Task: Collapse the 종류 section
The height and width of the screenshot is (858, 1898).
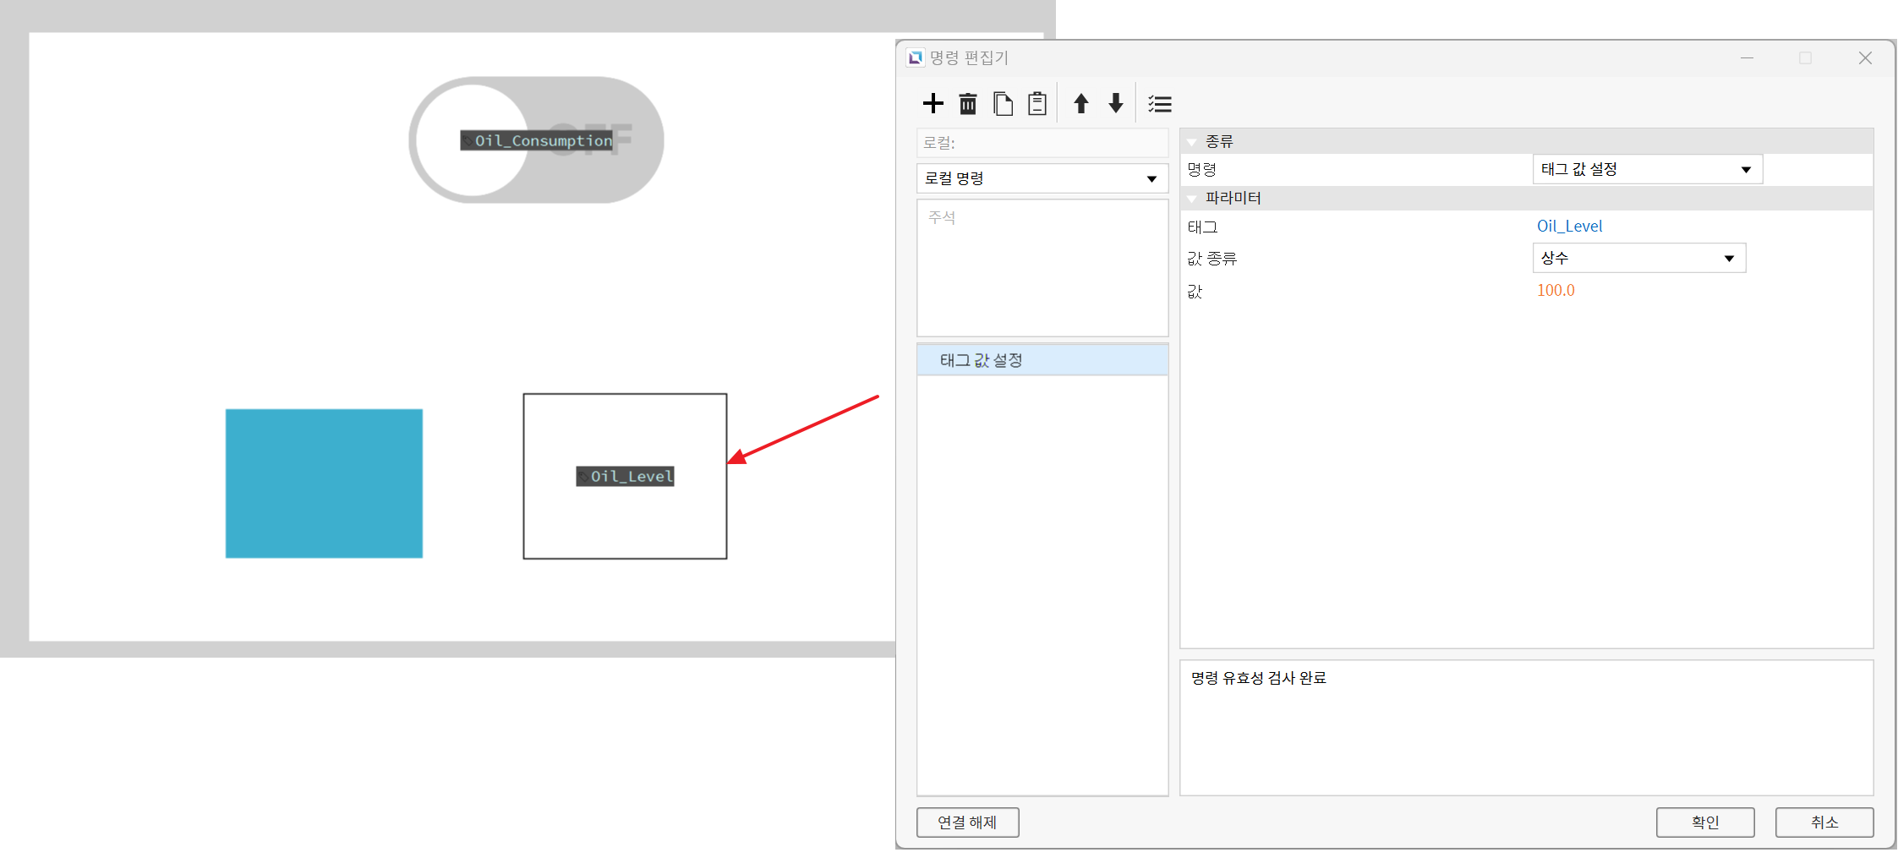Action: (1192, 142)
